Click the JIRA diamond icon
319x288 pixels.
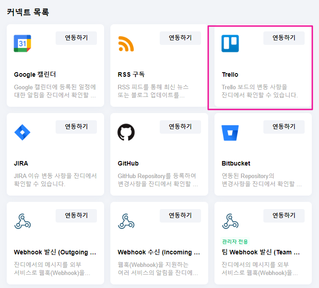click(22, 132)
